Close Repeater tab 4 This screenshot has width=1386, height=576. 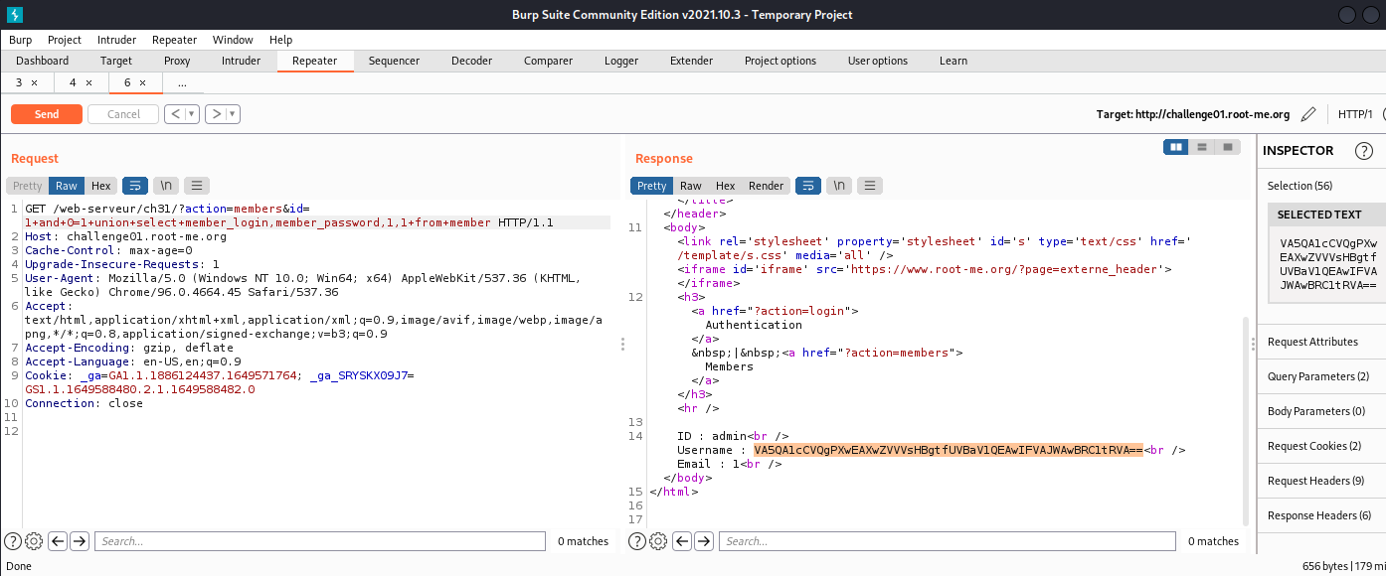[x=88, y=83]
